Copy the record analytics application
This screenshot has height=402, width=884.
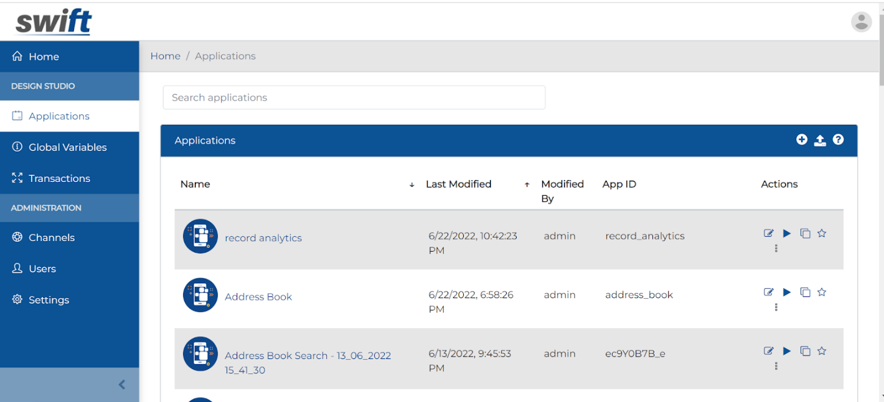point(805,234)
